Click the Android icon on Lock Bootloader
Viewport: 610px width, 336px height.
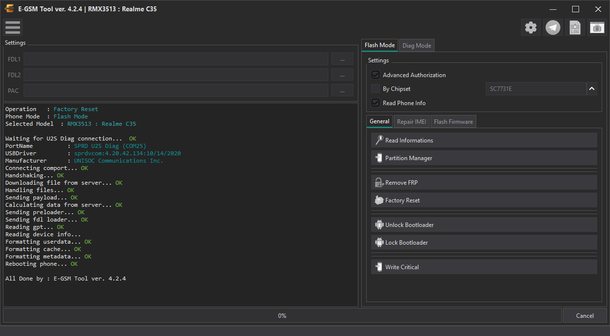point(379,242)
